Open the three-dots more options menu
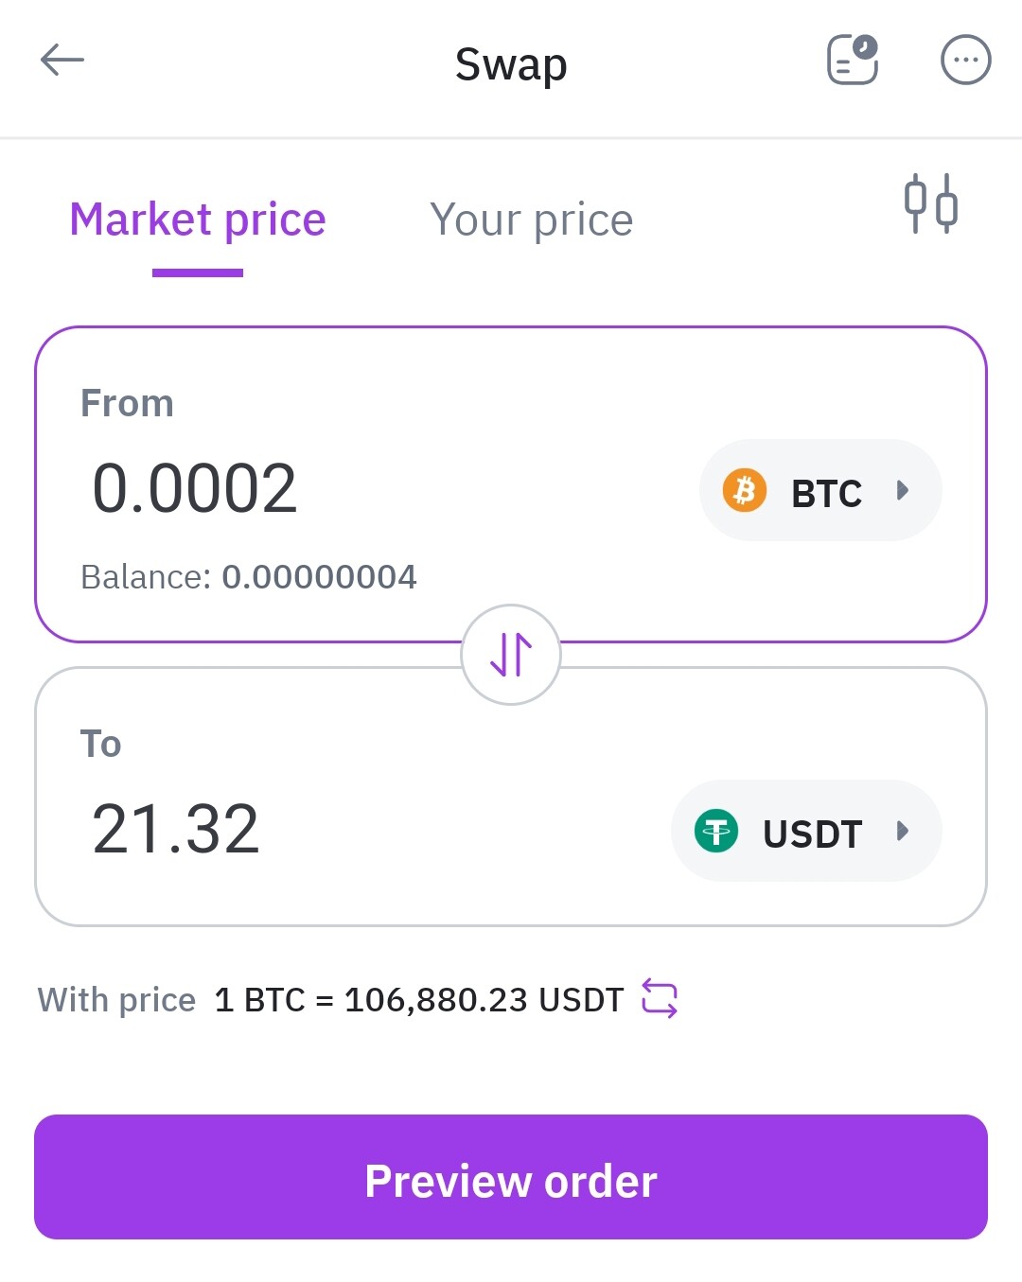 [965, 60]
